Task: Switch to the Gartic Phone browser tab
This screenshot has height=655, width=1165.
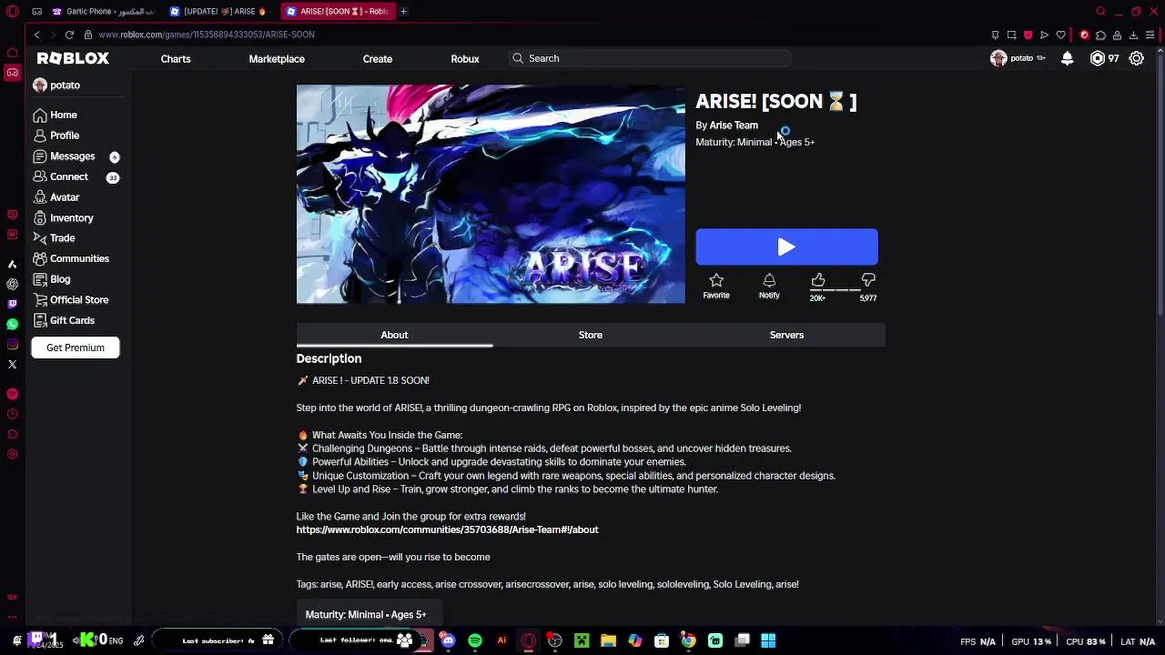Action: coord(103,12)
